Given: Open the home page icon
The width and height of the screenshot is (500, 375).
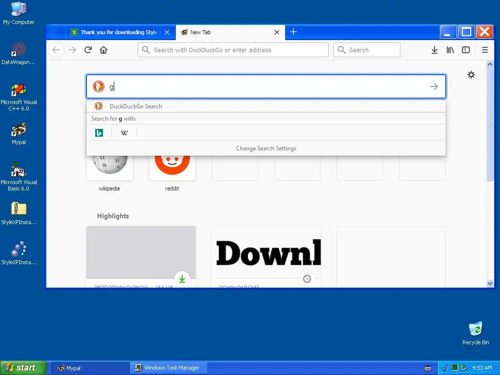Looking at the screenshot, I should point(104,50).
